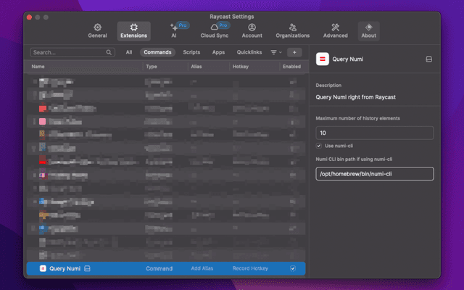Open the Organizations tab
The width and height of the screenshot is (464, 290).
coord(292,30)
